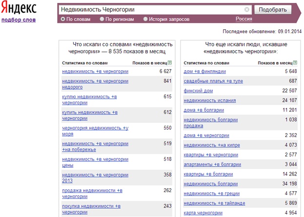This screenshot has width=304, height=217.
Task: Open недвижимость +в греции link
Action: [212, 194]
